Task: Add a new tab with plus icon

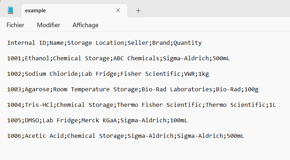Action: [x=138, y=11]
